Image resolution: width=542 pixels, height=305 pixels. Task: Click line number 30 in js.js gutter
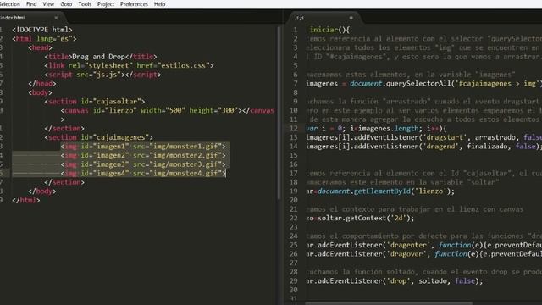coord(294,291)
